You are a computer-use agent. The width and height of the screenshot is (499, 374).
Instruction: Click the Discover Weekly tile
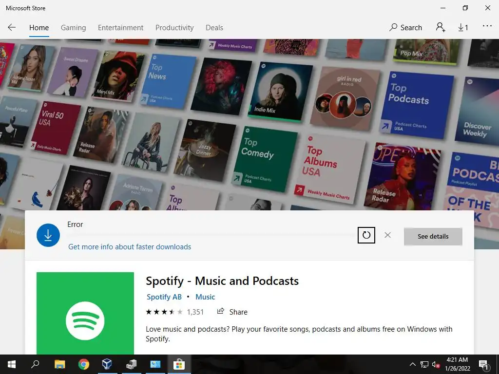(x=477, y=112)
